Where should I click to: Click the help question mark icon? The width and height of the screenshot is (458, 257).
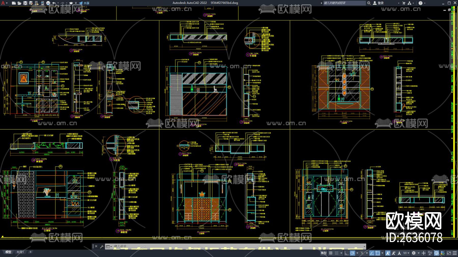tap(421, 3)
